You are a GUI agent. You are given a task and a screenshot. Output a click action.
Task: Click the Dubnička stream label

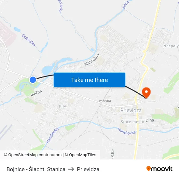coord(29,40)
